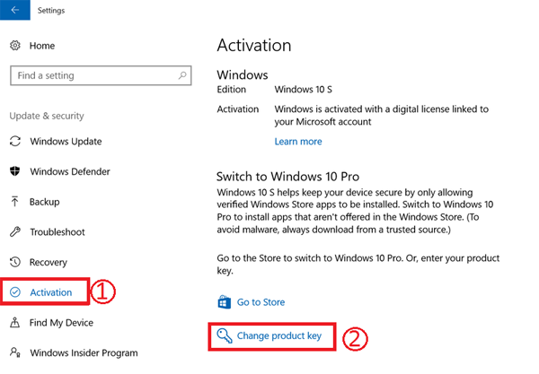
Task: Open Windows Update settings page
Action: [x=66, y=142]
